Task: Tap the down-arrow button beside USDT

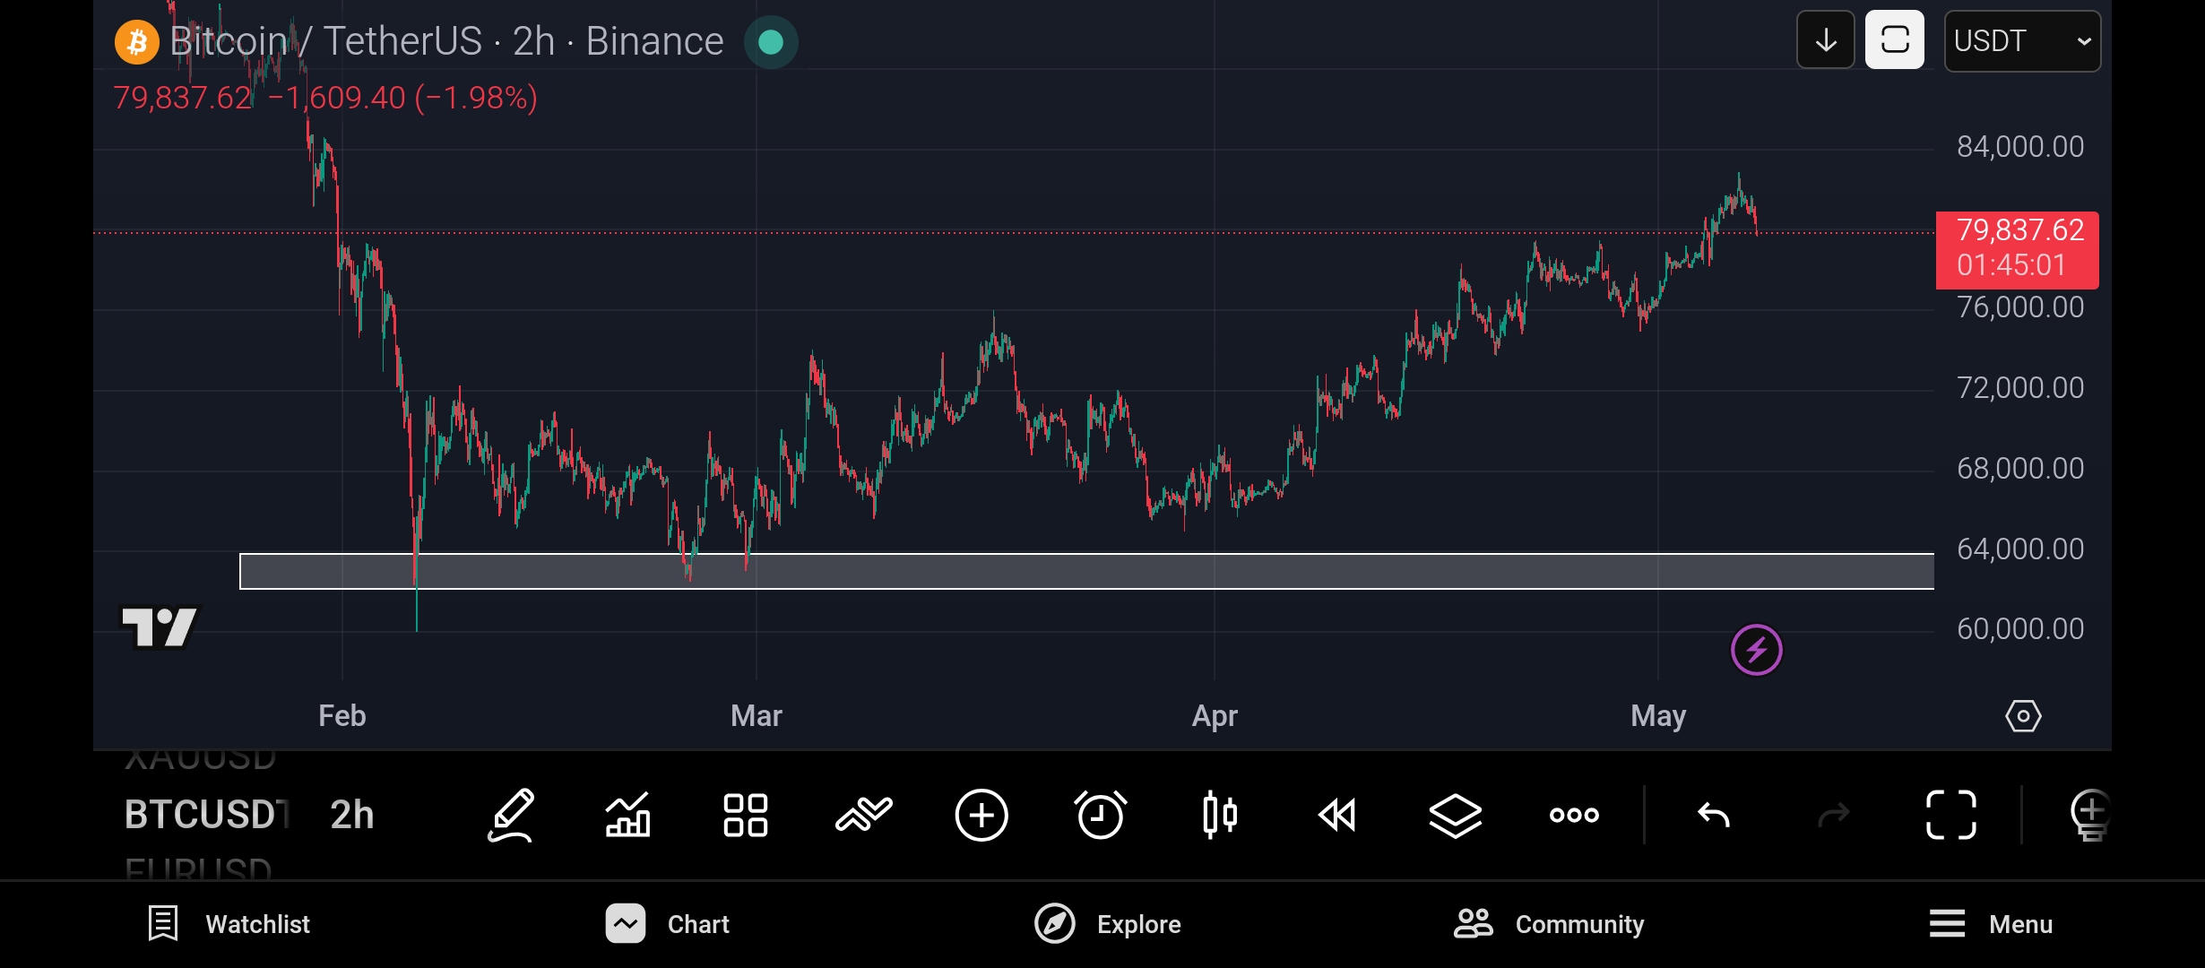Action: click(x=1826, y=40)
